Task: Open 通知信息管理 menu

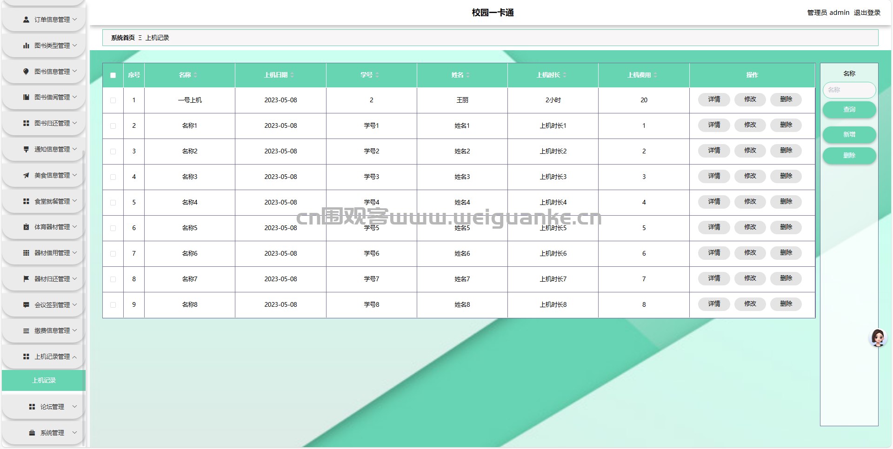Action: 43,149
